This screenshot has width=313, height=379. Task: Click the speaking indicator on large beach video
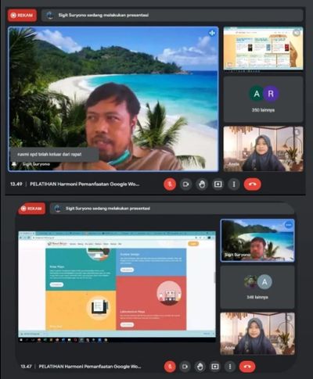[212, 33]
